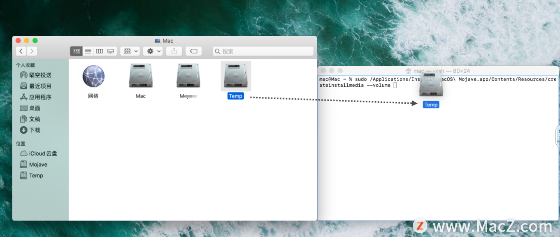Click the 网络 label under globe icon
The image size is (560, 237).
[x=93, y=96]
